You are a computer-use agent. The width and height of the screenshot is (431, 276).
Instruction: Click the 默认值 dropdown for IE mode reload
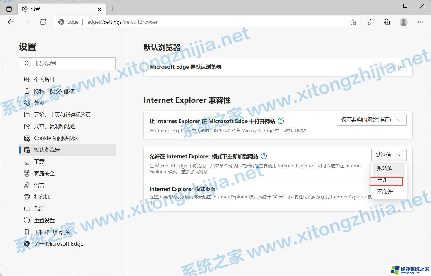tap(389, 155)
